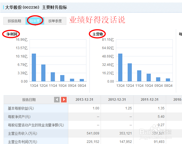Click the page heading 大华股份(002236) 主要财务指标
Image resolution: width=182 pixels, height=144 pixels.
coord(36,7)
